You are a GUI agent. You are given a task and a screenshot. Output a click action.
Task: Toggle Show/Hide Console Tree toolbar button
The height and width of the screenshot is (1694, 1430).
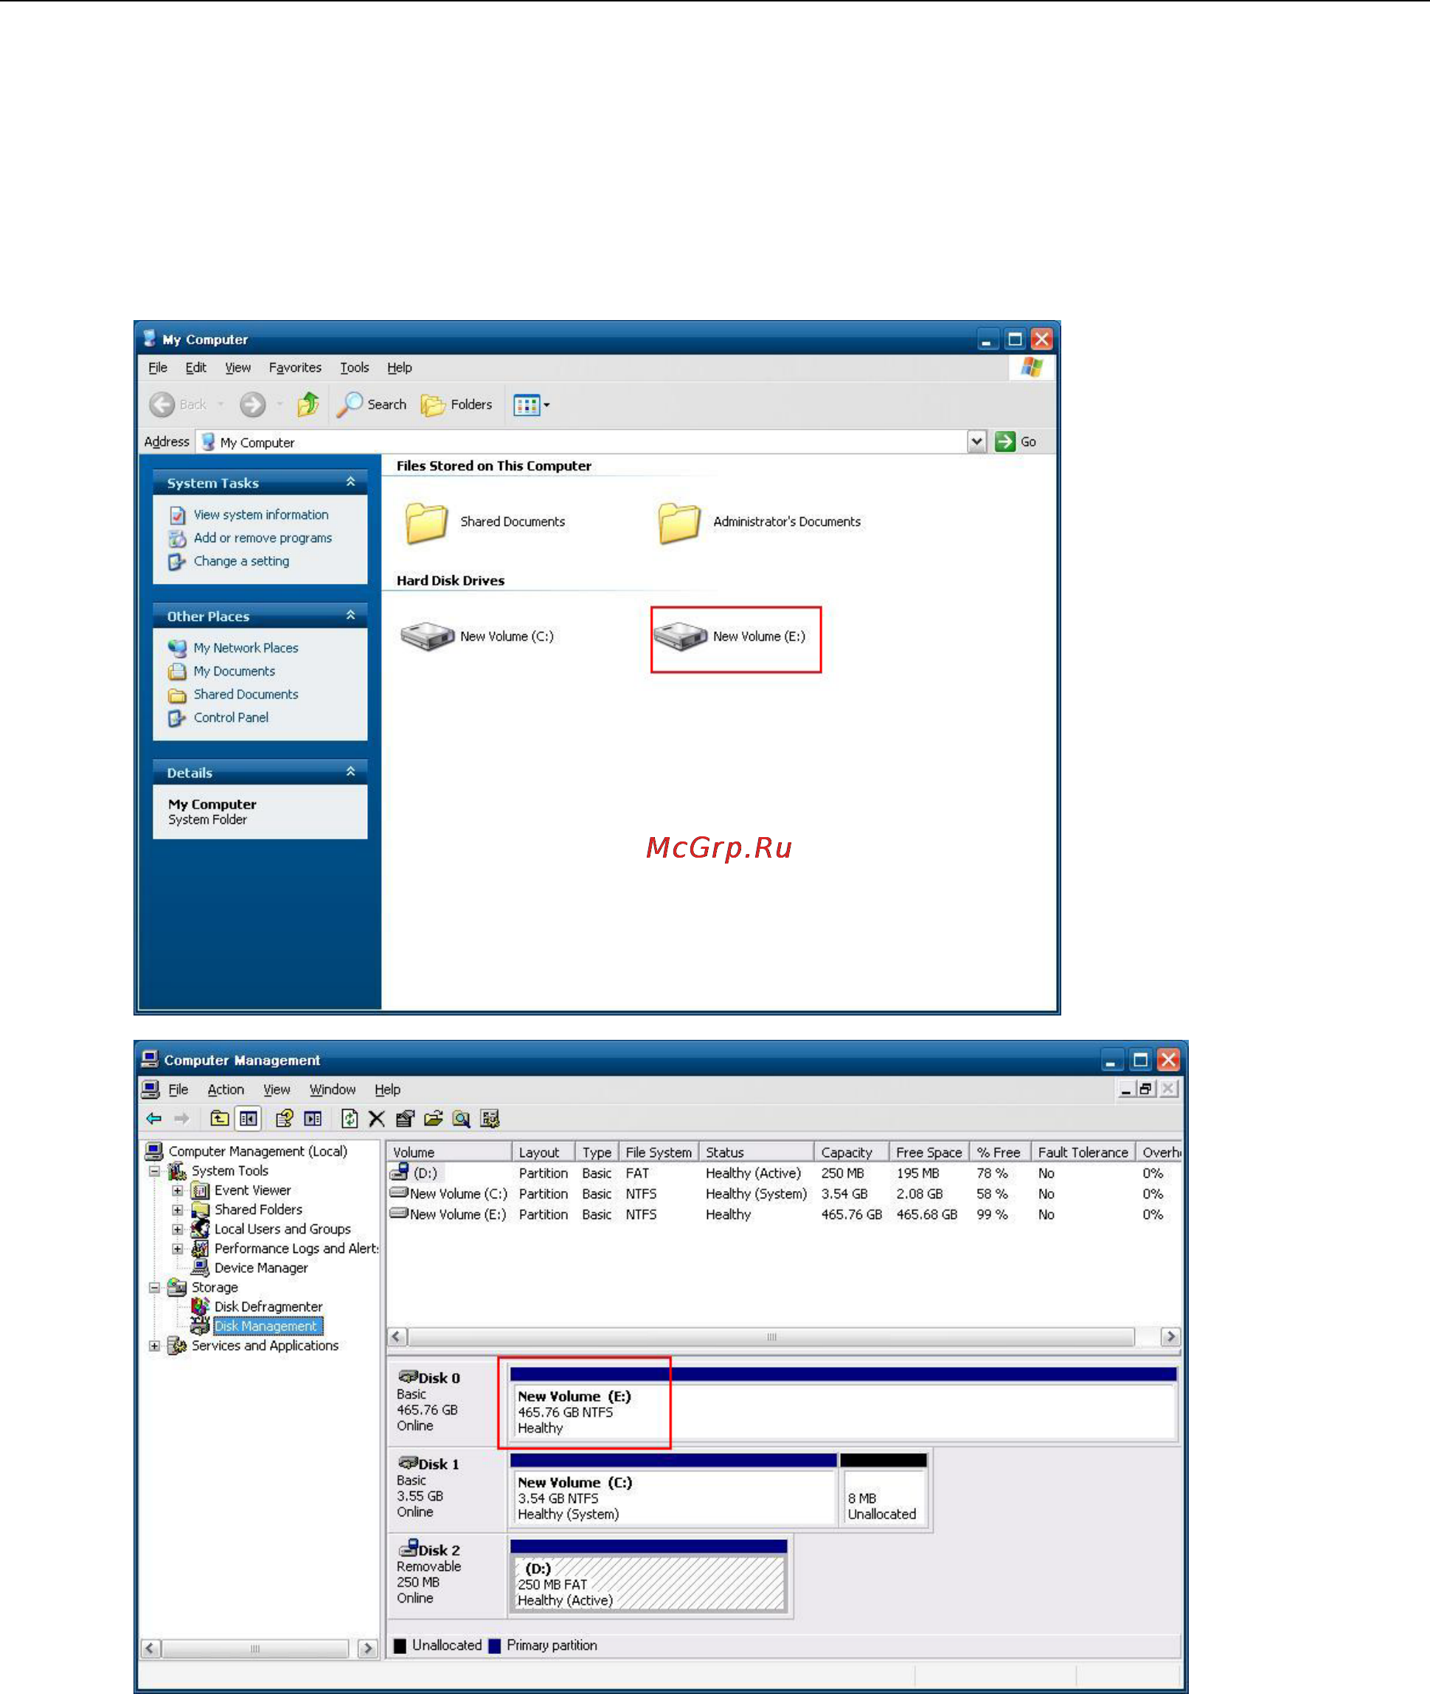click(248, 1119)
